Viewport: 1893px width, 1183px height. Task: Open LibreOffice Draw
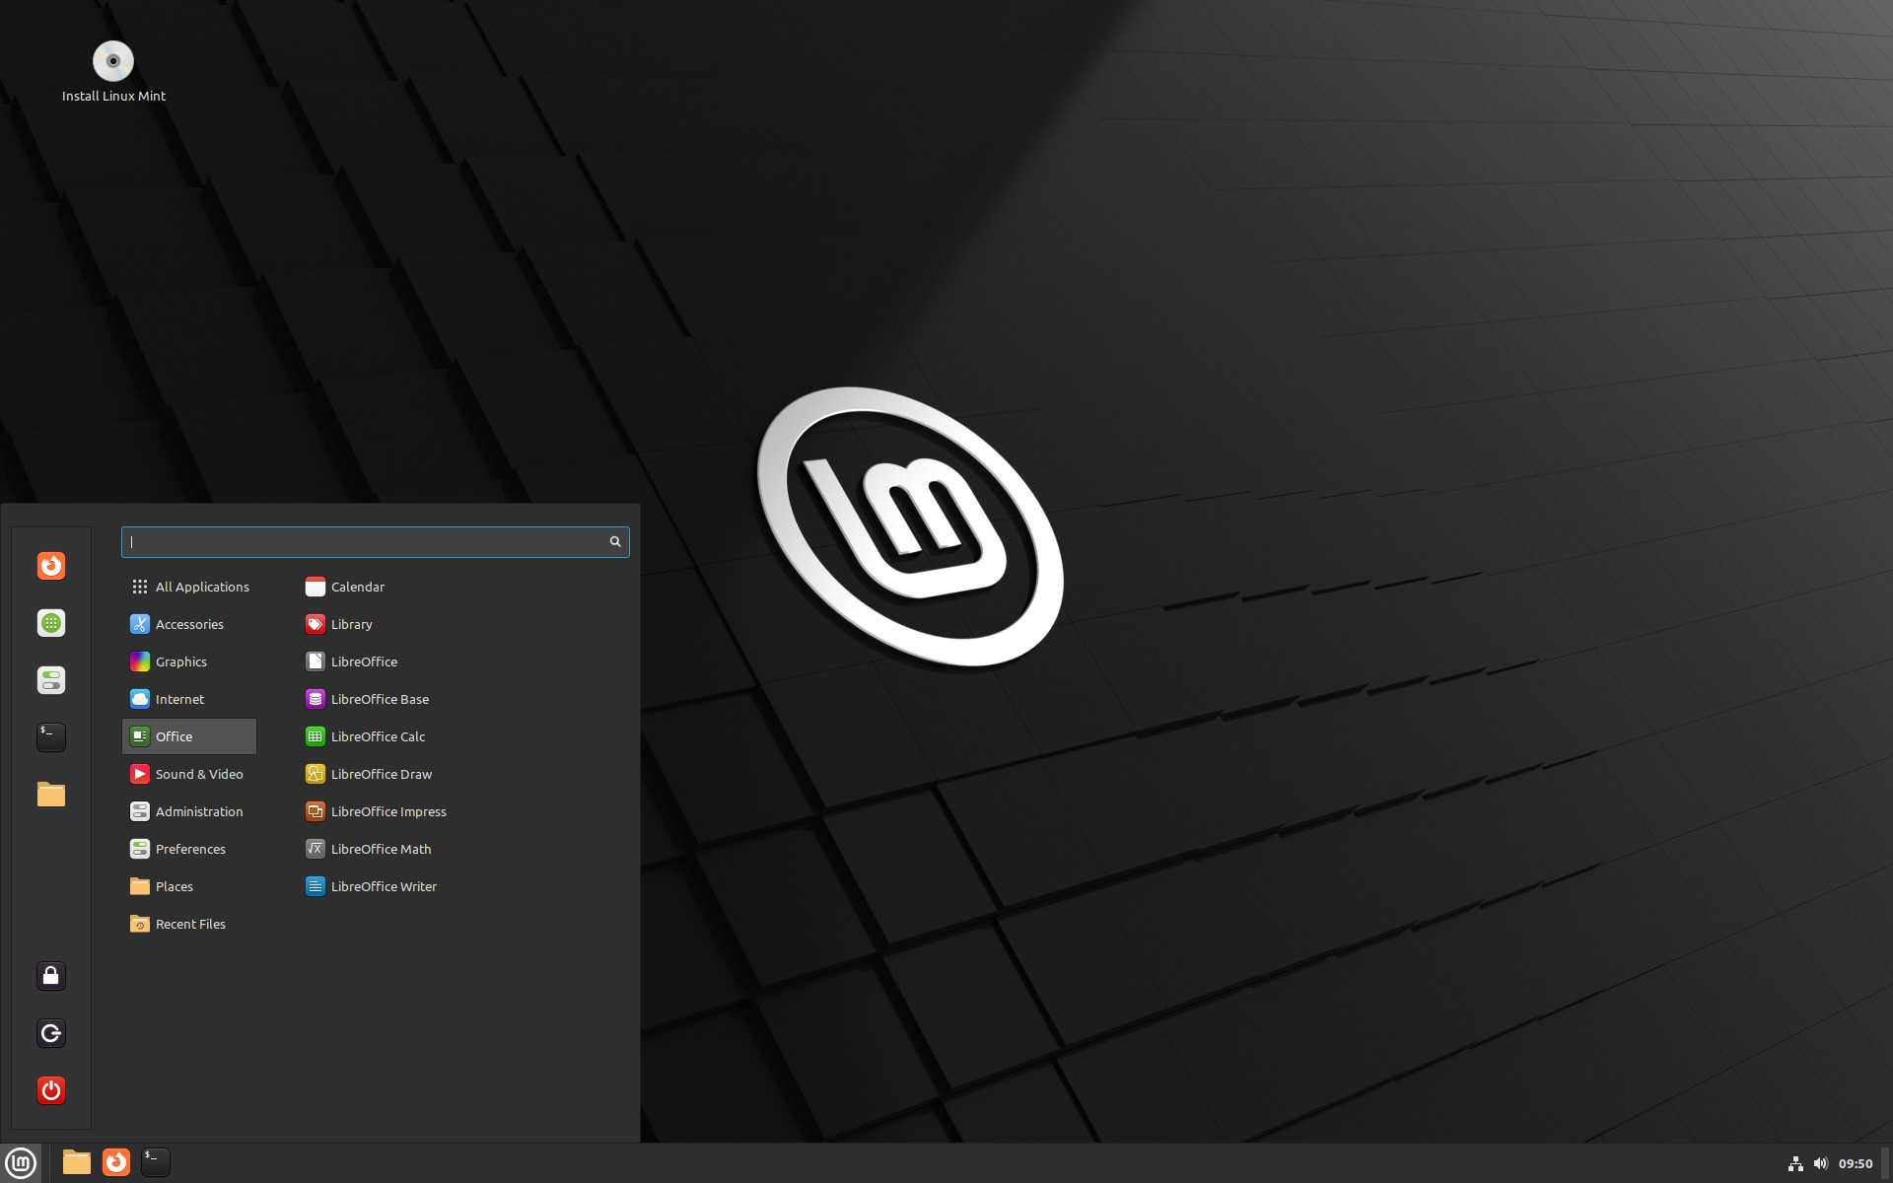pyautogui.click(x=381, y=774)
